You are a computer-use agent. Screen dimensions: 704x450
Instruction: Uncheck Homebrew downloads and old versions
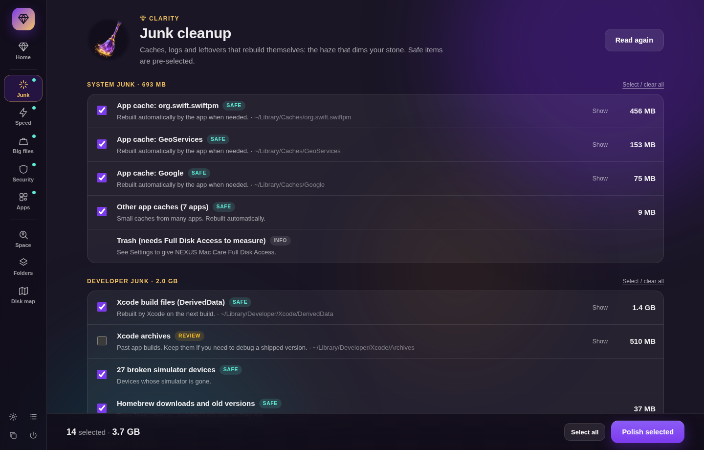click(102, 408)
